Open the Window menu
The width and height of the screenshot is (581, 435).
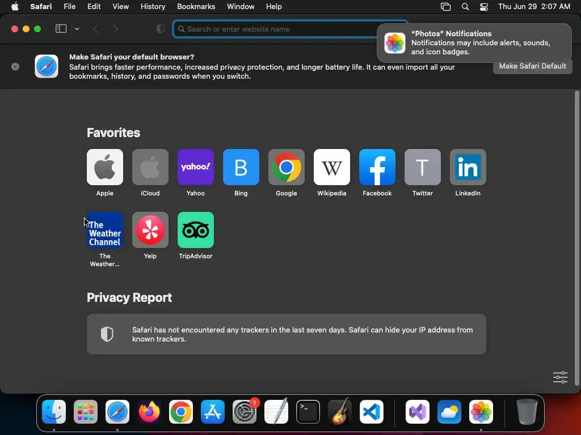[x=241, y=7]
